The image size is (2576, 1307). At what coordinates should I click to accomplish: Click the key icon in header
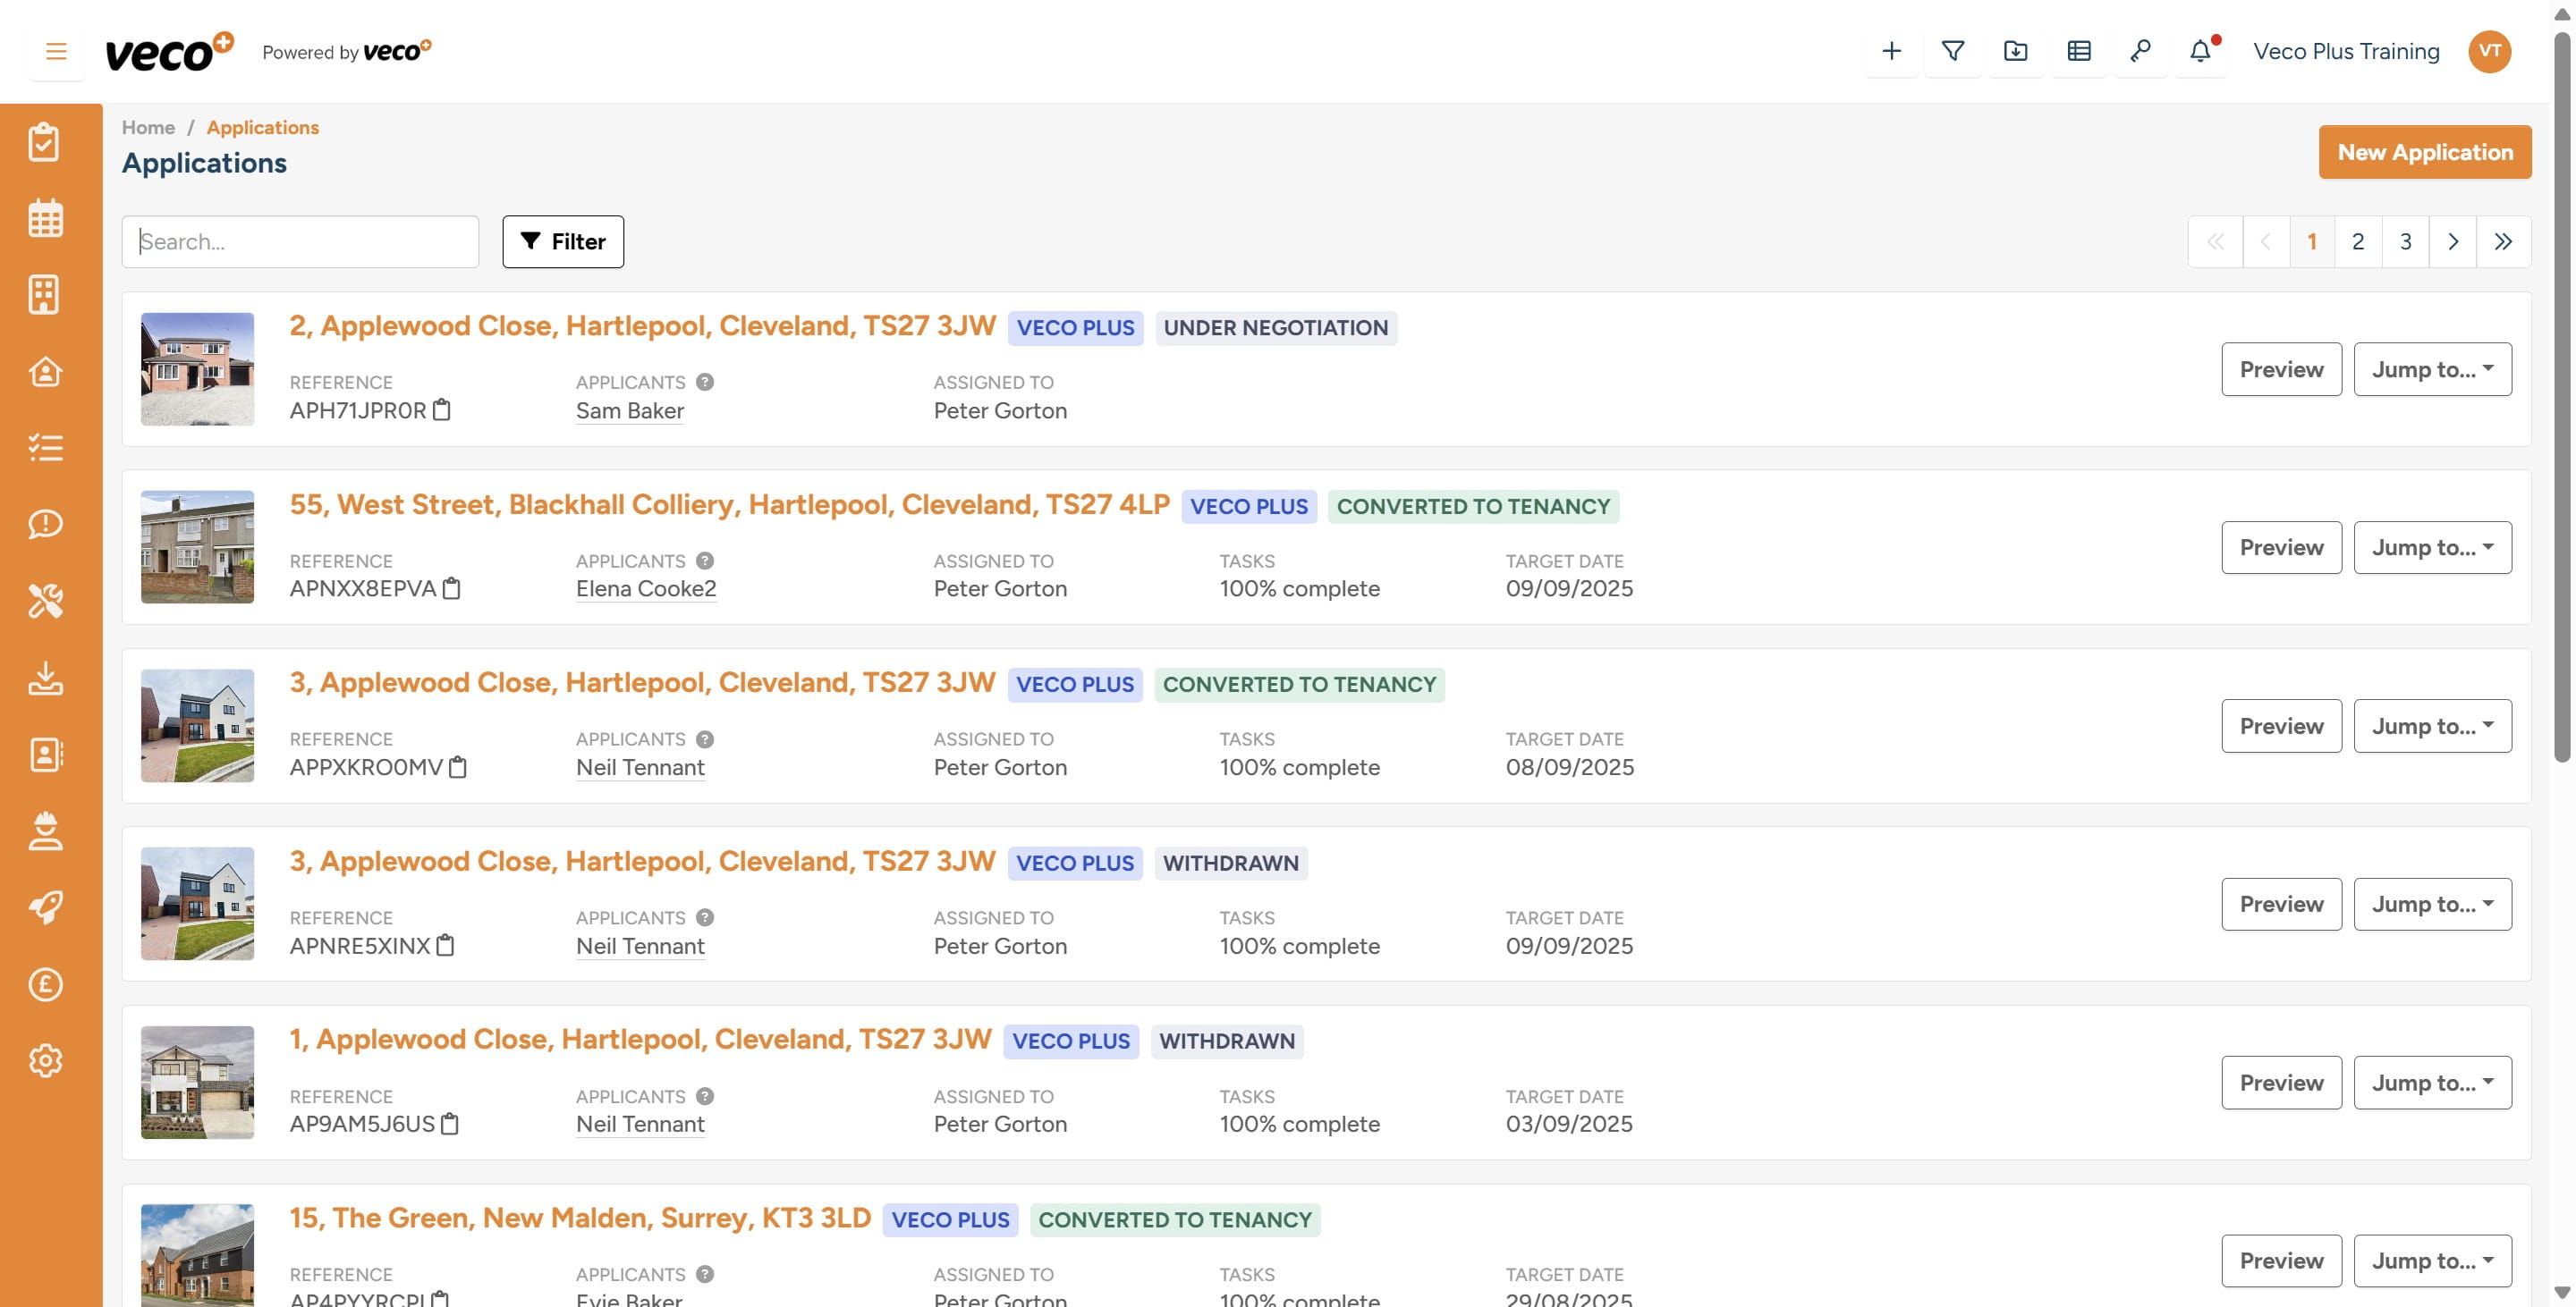point(2140,51)
